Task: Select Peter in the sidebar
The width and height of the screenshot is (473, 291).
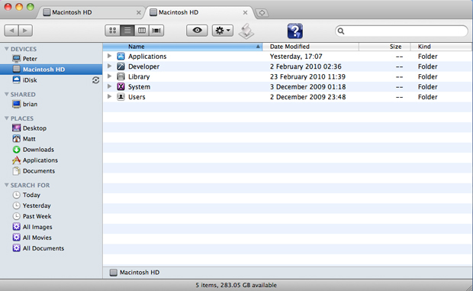Action: (51, 59)
